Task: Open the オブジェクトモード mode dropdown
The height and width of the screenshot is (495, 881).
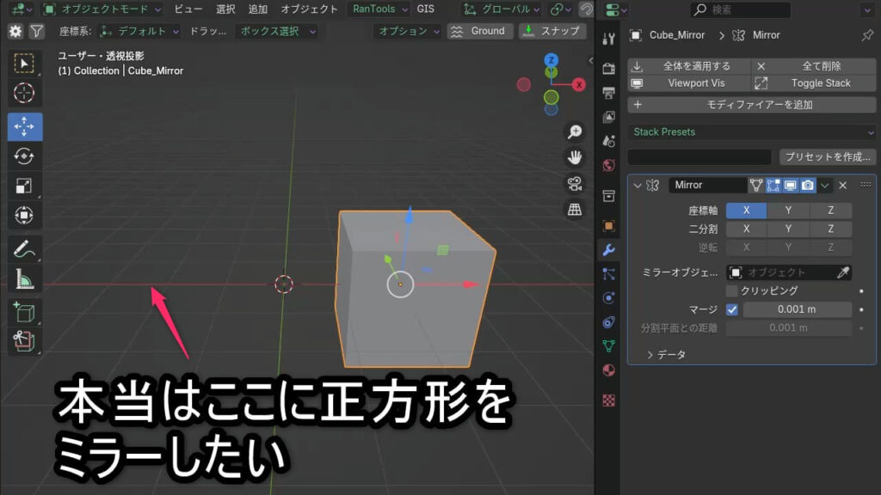Action: [102, 9]
